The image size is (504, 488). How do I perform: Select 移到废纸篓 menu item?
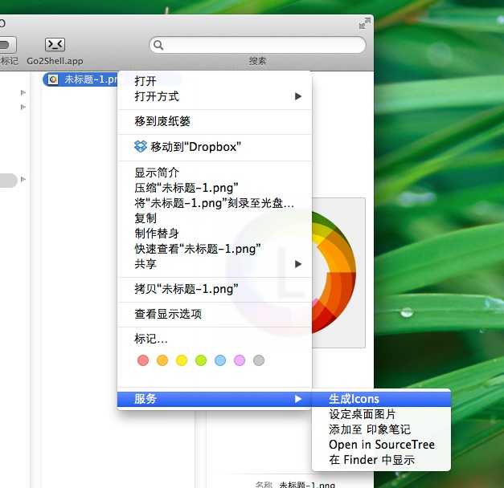click(x=215, y=121)
